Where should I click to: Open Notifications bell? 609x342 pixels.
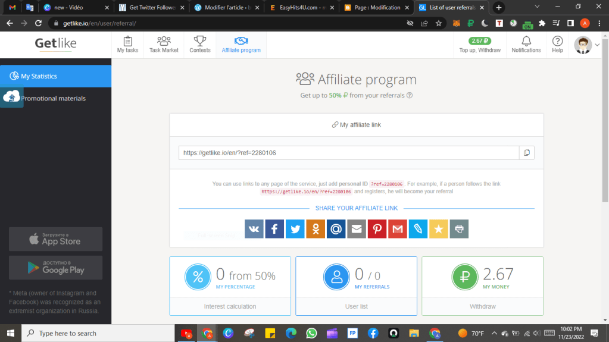pyautogui.click(x=526, y=45)
